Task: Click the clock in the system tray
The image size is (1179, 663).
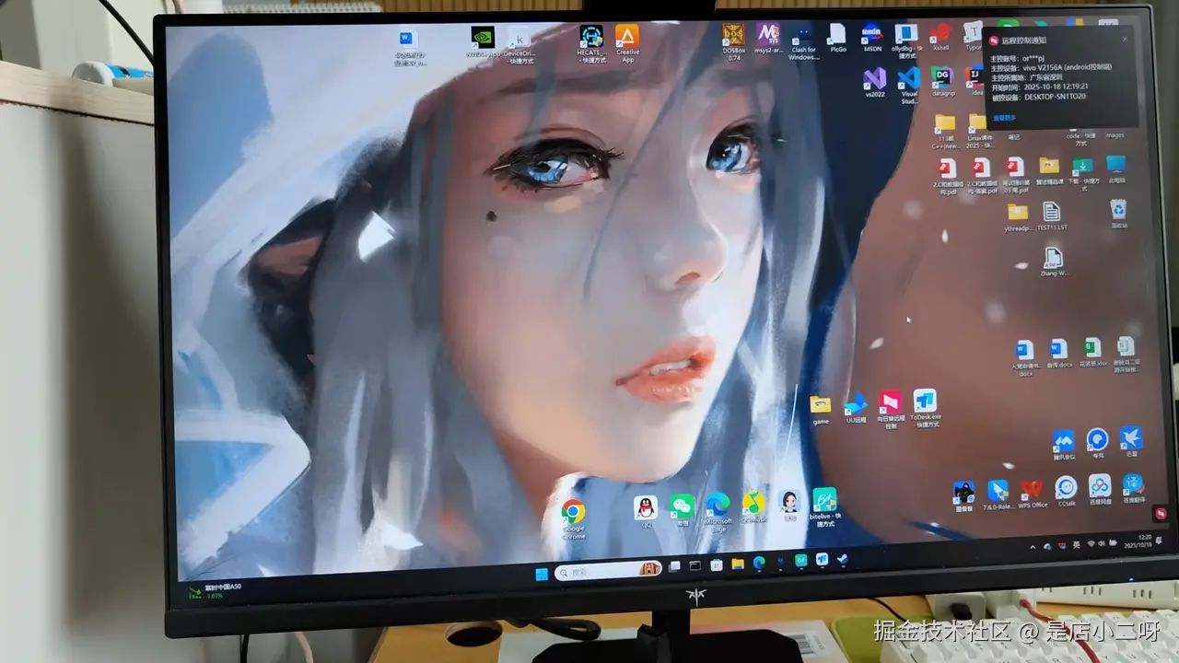Action: (x=1138, y=541)
